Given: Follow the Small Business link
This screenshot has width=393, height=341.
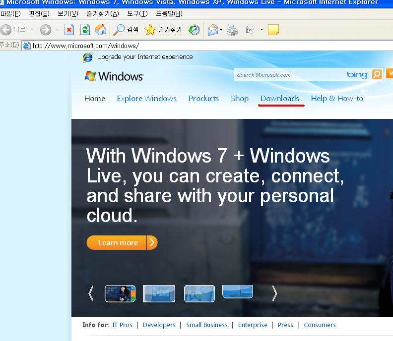Looking at the screenshot, I should (x=207, y=325).
